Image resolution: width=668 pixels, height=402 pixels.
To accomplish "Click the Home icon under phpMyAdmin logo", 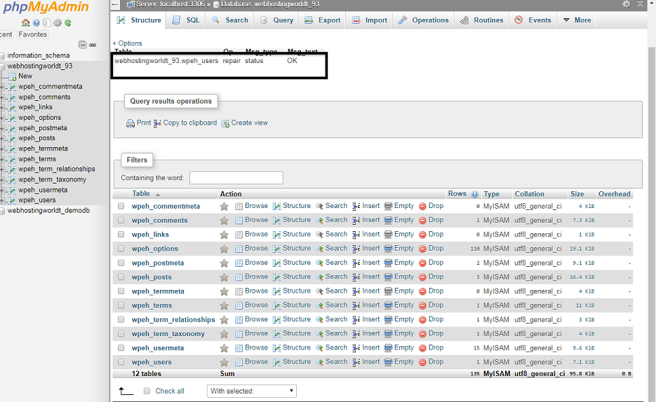I will tap(26, 22).
